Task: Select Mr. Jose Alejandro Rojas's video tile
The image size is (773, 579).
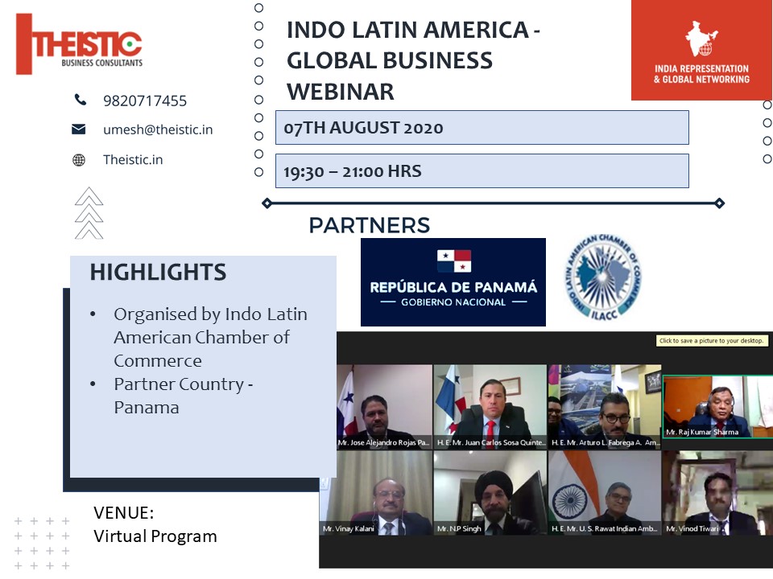Action: point(384,406)
